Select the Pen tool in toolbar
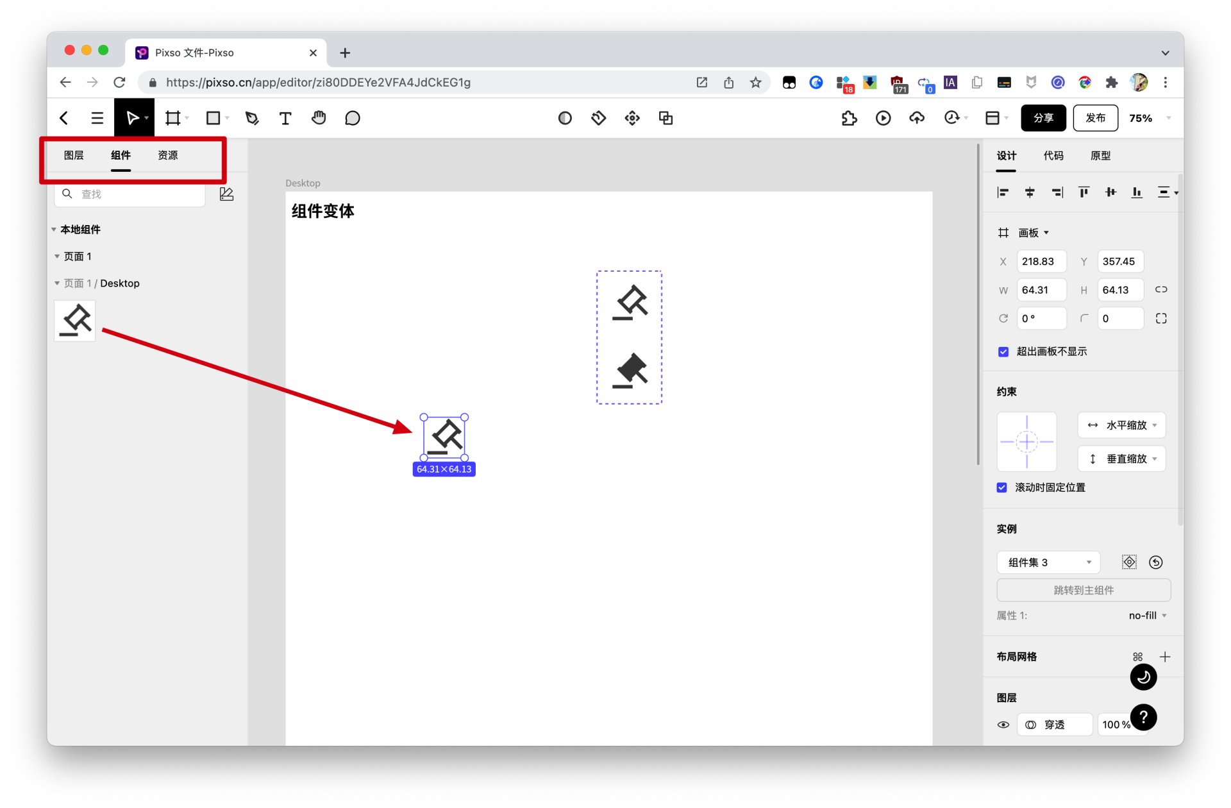 (x=252, y=118)
